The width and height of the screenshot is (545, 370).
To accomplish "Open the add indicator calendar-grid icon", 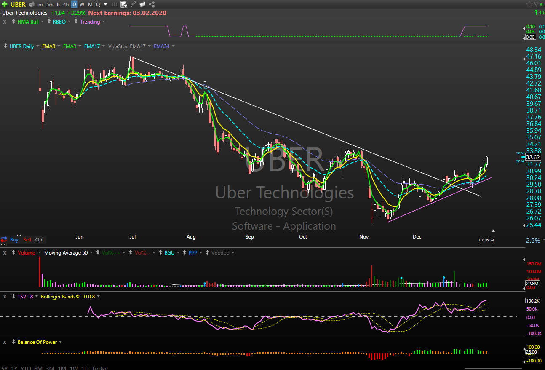I will coord(124,4).
